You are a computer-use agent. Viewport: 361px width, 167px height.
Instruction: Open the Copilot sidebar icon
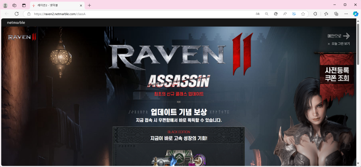(x=356, y=14)
